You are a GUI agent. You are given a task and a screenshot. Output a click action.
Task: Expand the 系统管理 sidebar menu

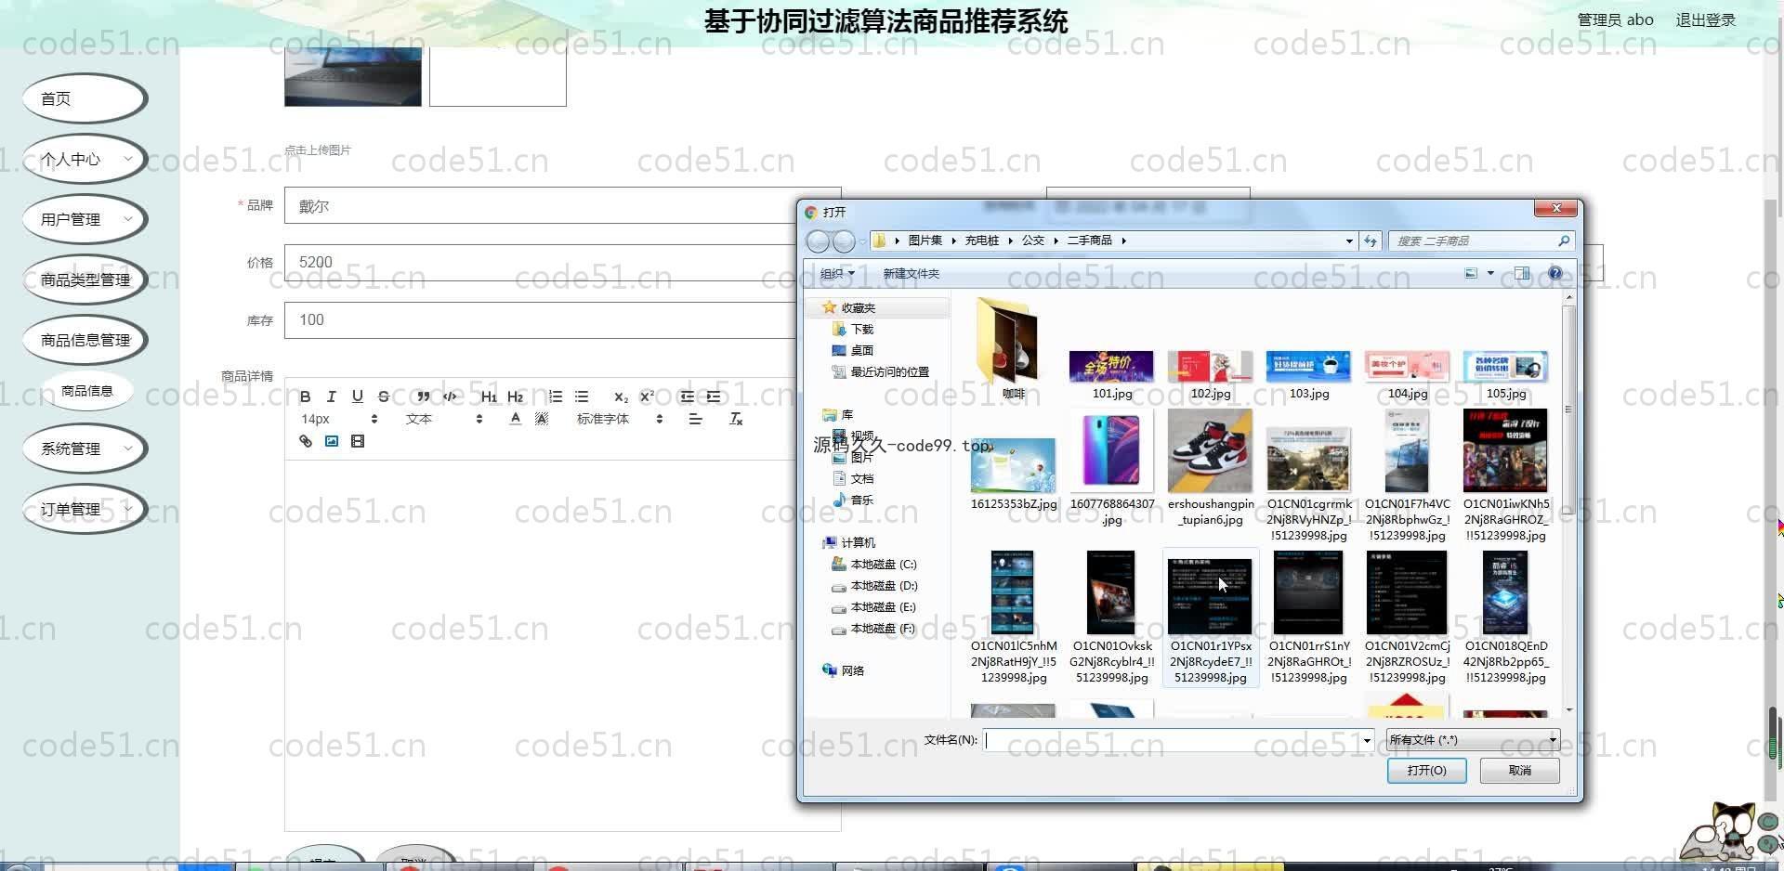tap(85, 448)
